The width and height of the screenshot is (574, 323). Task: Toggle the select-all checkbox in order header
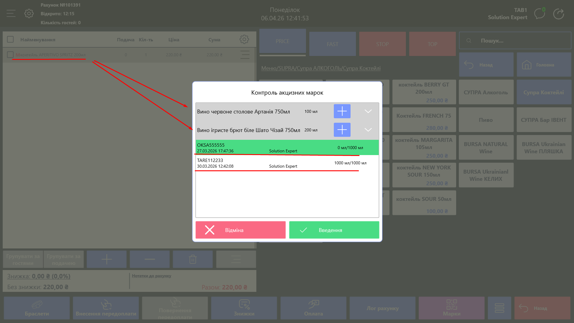10,40
